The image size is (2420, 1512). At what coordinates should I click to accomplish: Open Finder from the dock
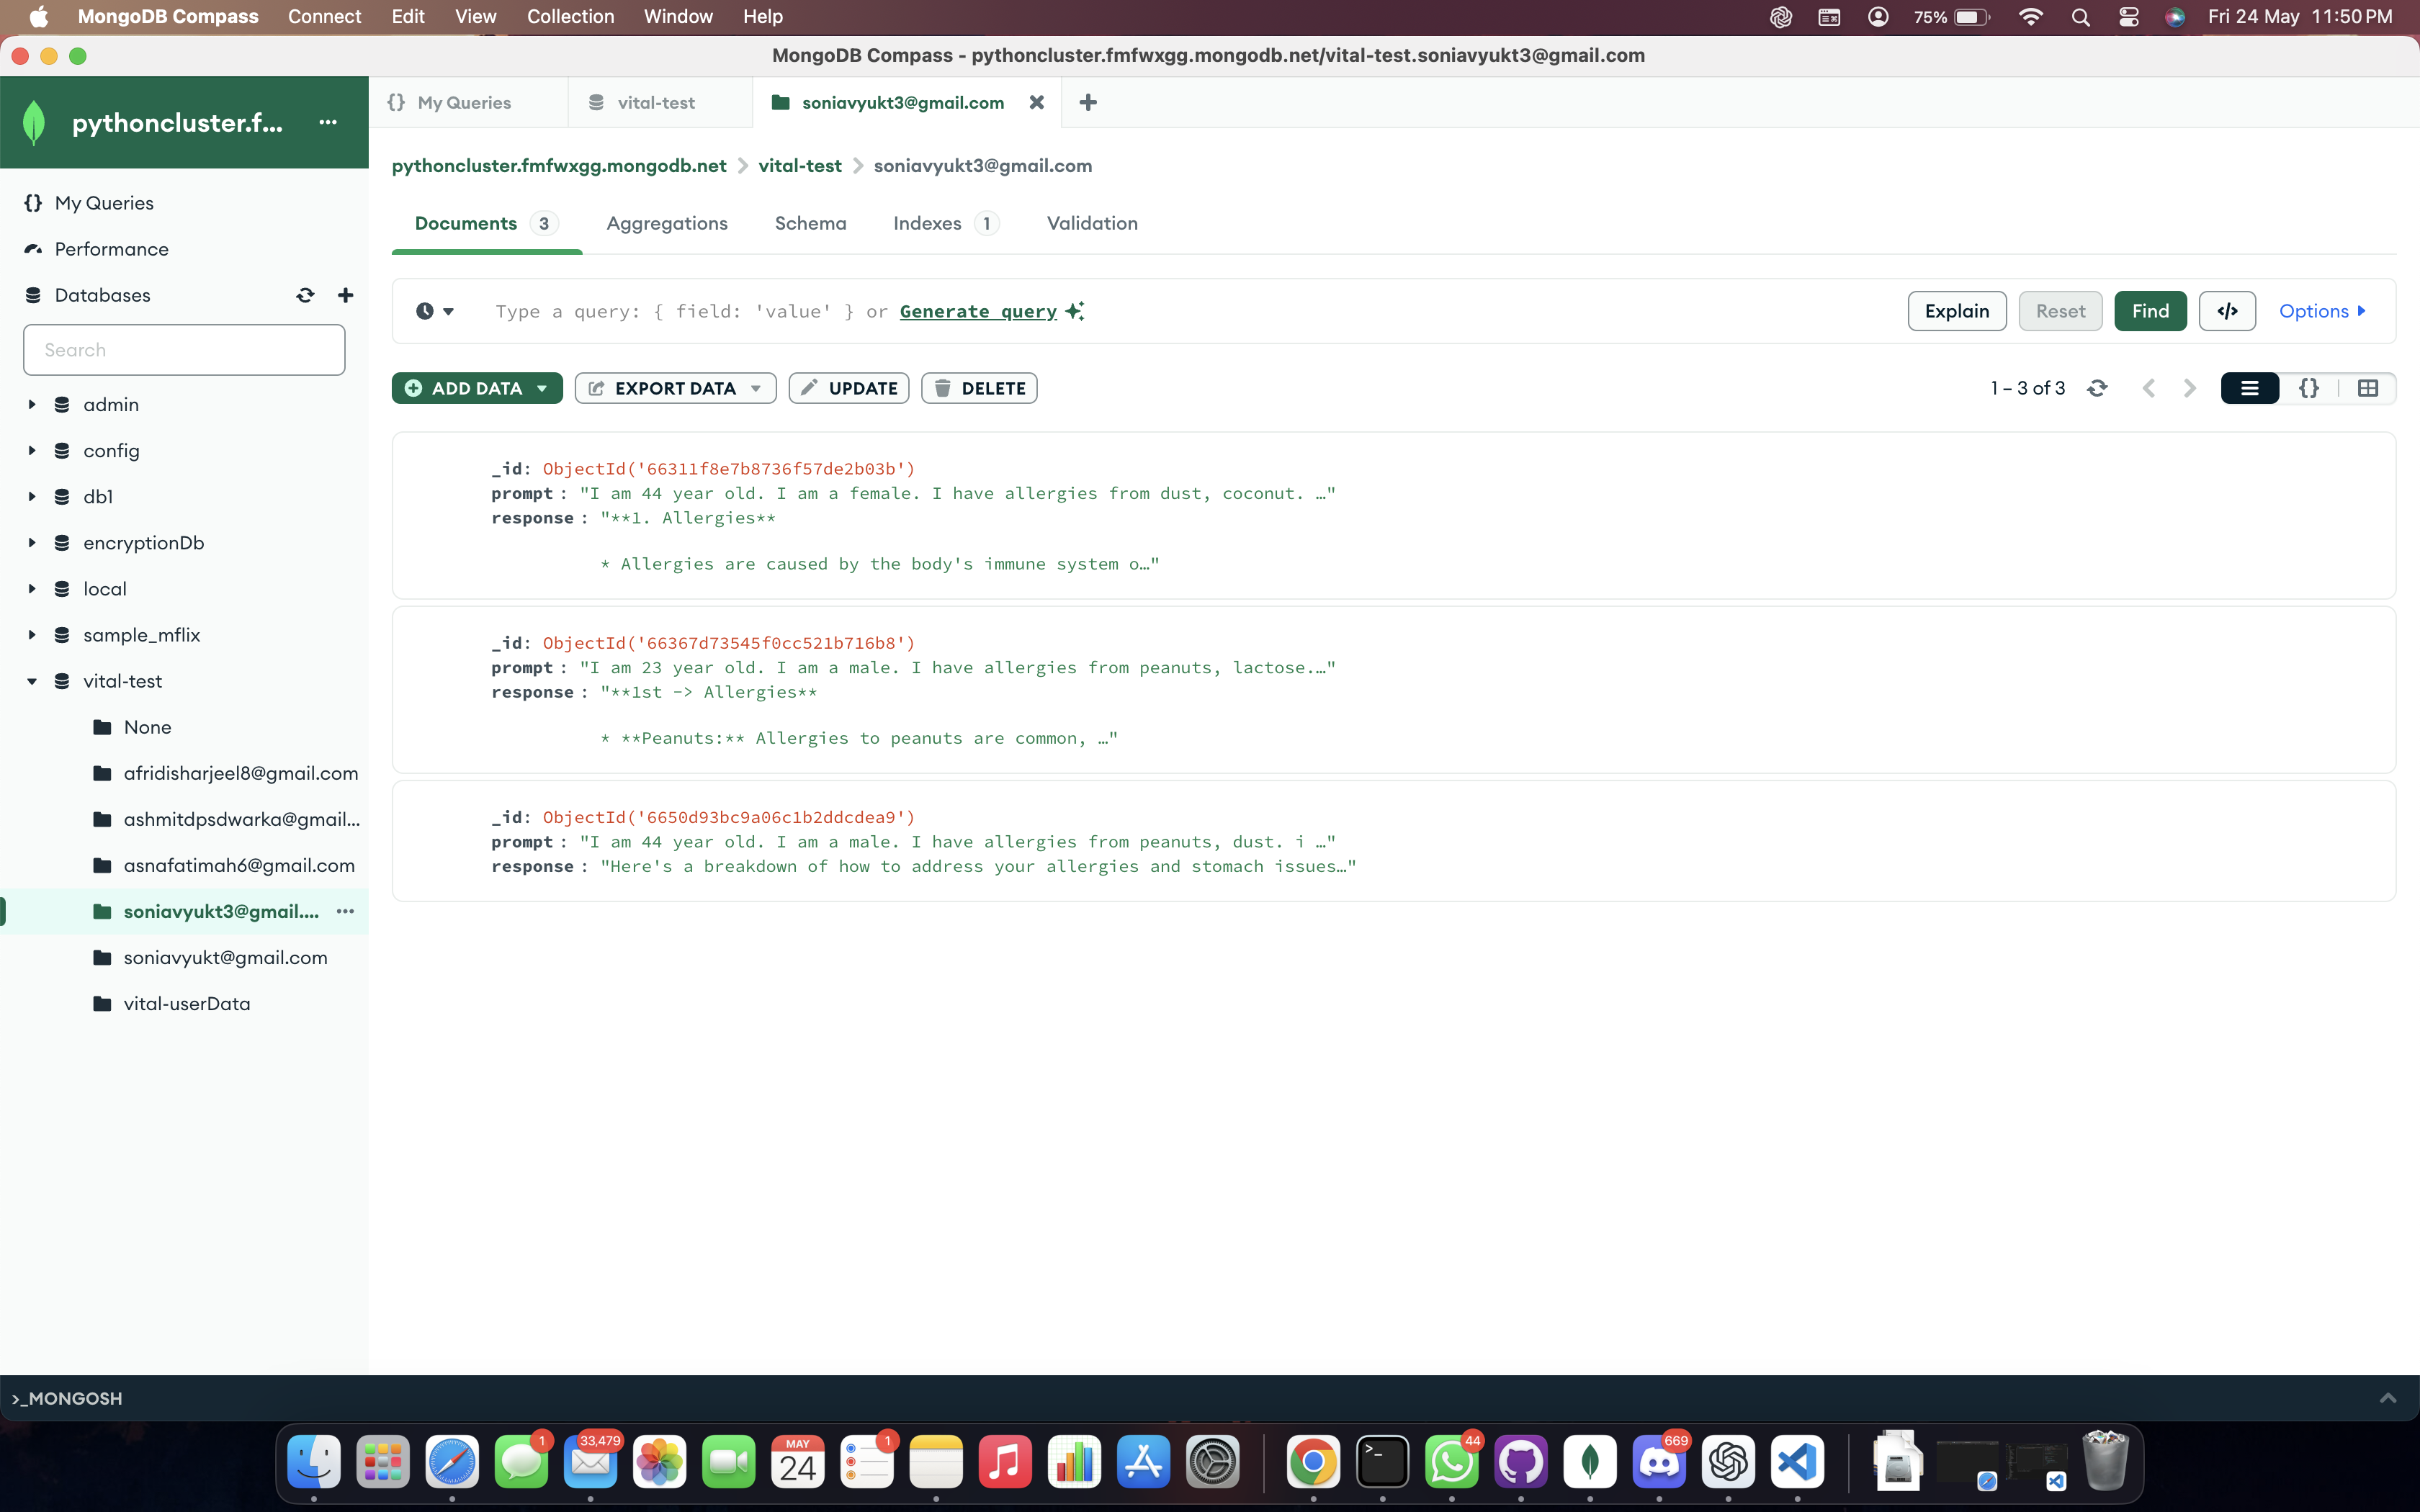pos(314,1462)
